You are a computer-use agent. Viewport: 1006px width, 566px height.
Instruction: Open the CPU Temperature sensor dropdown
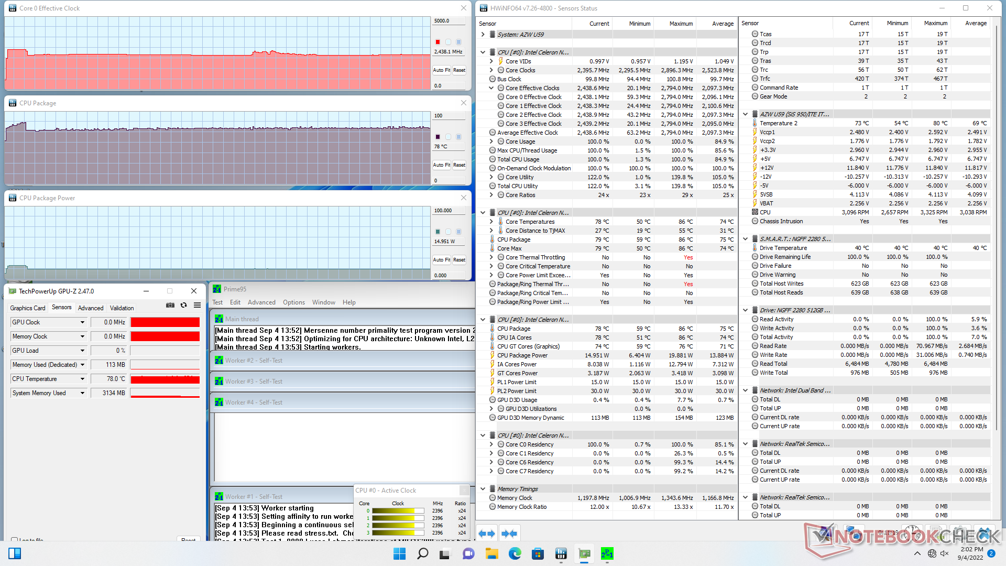click(82, 379)
